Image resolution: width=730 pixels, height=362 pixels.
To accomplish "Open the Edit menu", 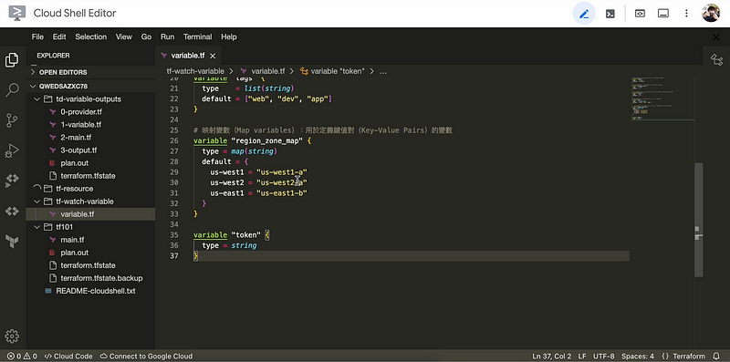I will pyautogui.click(x=59, y=36).
